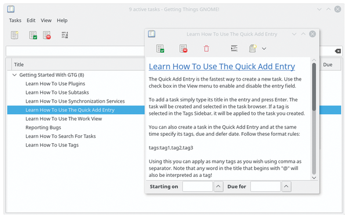
Task: Delete the task with red trash icon
Action: pos(206,48)
